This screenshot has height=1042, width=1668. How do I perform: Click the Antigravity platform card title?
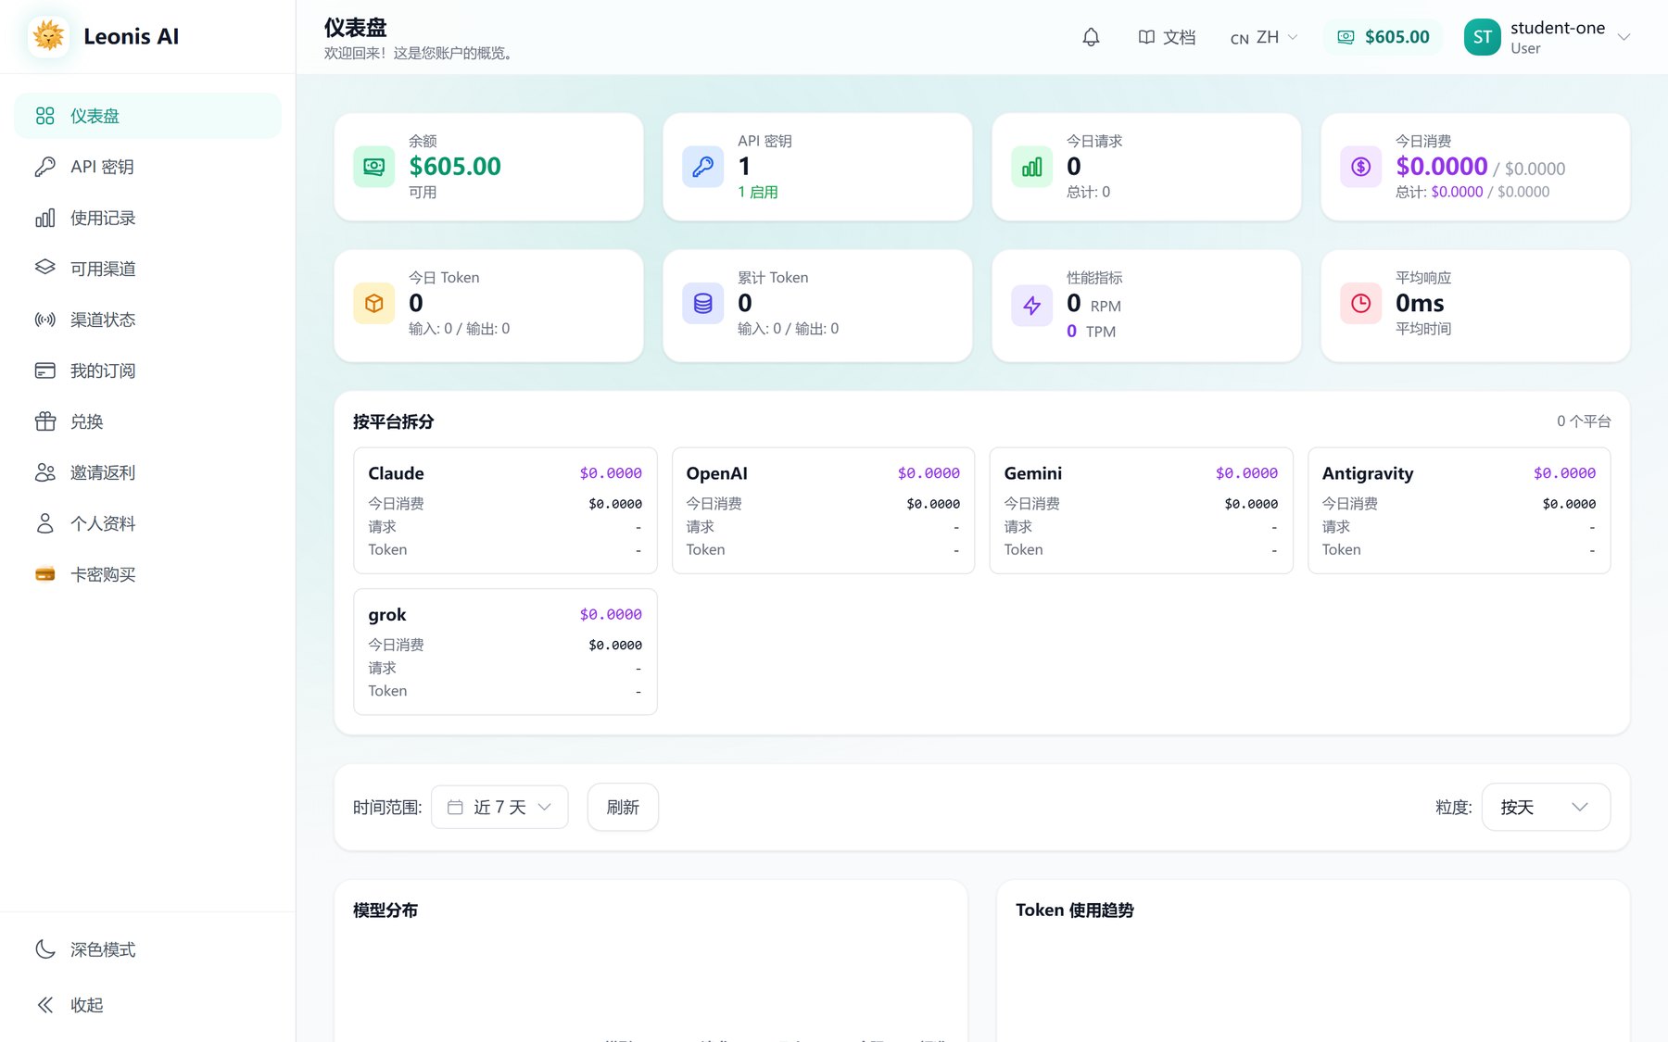(1368, 473)
